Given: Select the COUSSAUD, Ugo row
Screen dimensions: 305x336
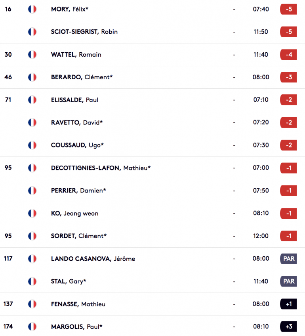Looking at the screenshot, I should tap(152, 145).
